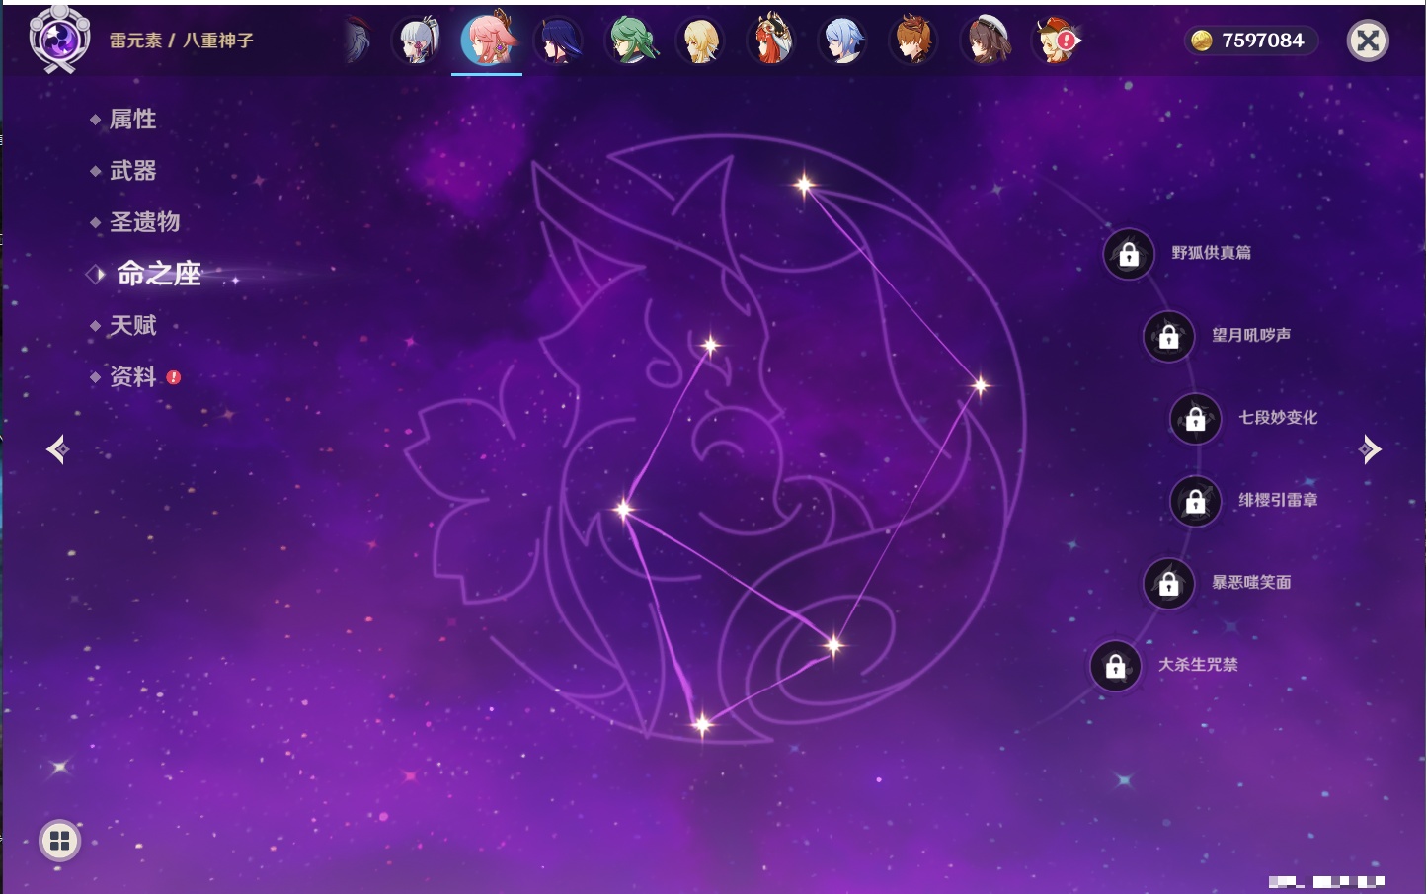1426x894 pixels.
Task: Switch to the light-blue-haired character avatar
Action: tap(843, 41)
